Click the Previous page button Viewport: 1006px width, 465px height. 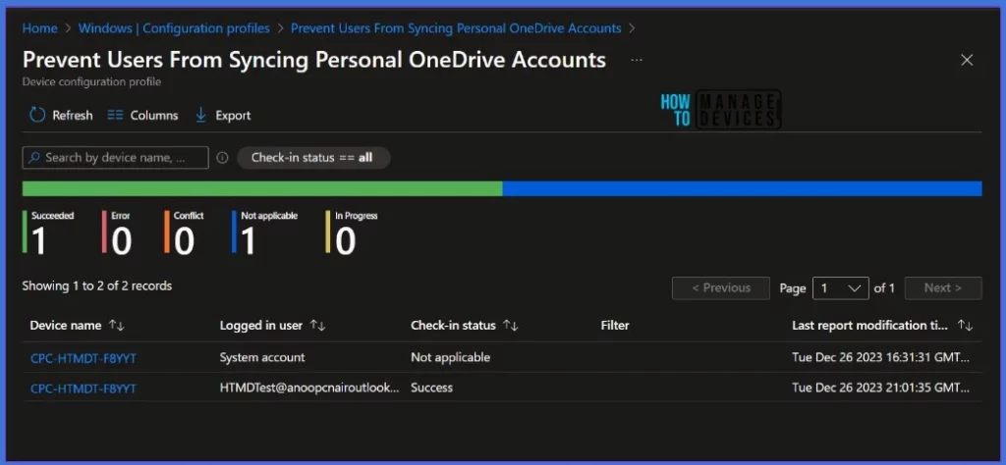(720, 288)
